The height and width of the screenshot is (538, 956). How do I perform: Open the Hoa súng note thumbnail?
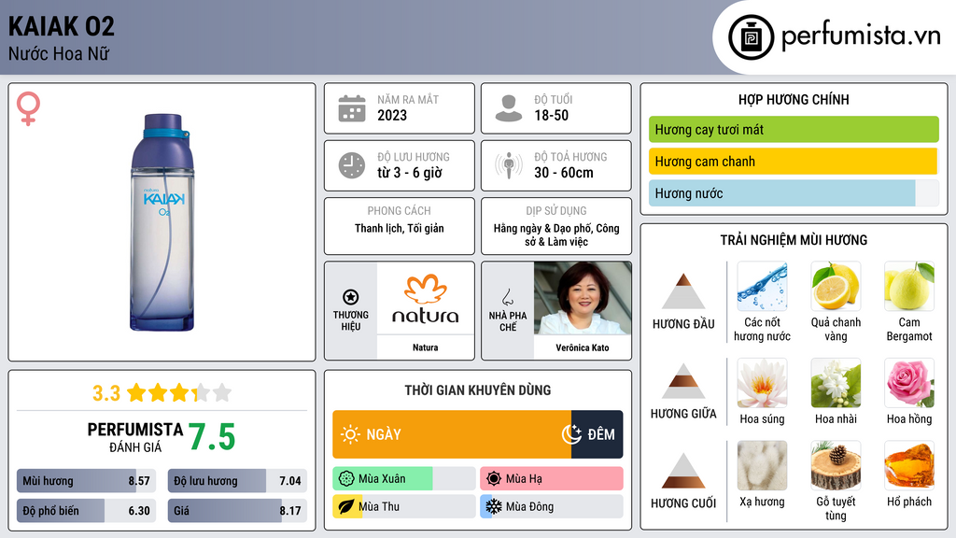point(762,383)
